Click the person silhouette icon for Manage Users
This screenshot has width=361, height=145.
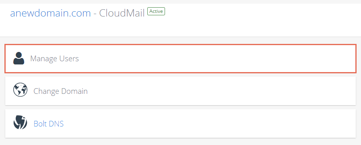(19, 58)
